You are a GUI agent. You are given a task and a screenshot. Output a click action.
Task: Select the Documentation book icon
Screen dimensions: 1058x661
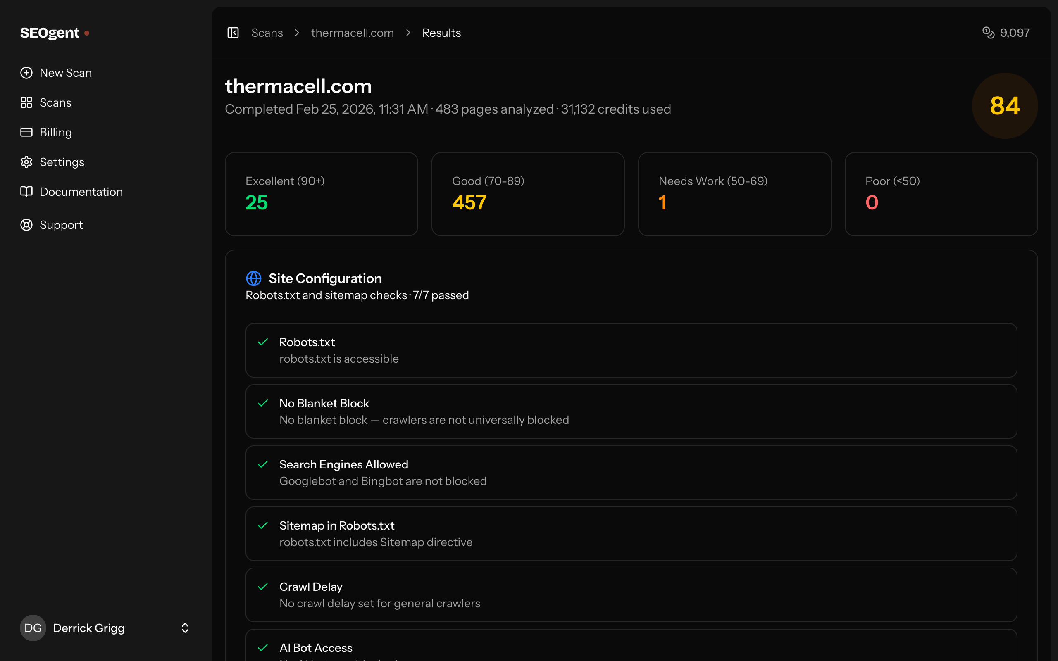click(26, 191)
